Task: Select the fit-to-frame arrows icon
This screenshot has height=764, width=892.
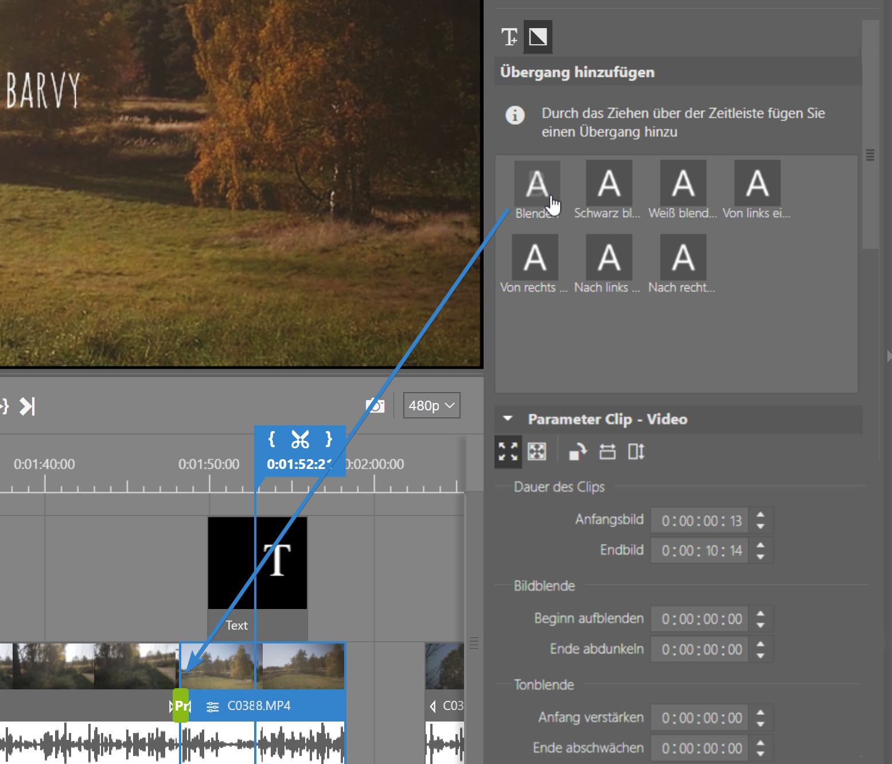Action: [x=508, y=452]
